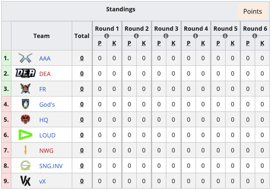Viewport: 271px width, 190px height.
Task: Open the HQ team link
Action: [43, 120]
